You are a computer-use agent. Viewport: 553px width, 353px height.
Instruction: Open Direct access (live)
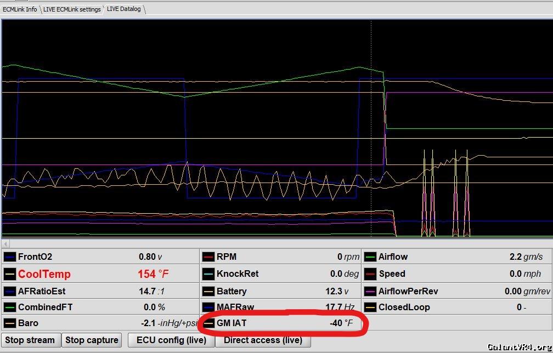(263, 340)
